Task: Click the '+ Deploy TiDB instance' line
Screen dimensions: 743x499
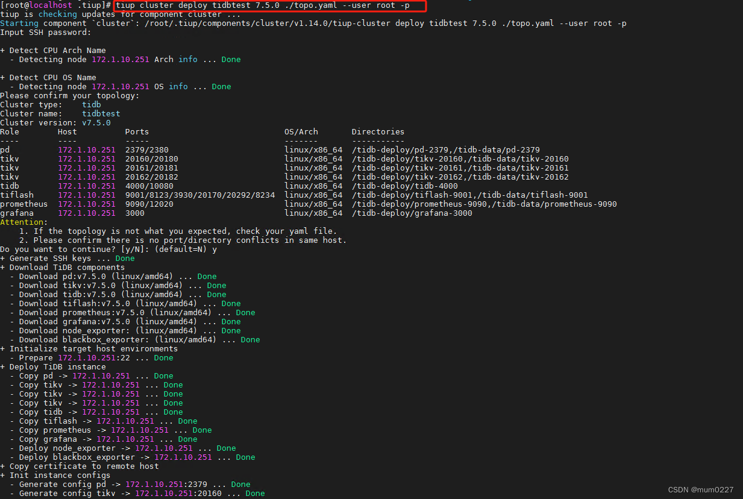Action: (53, 367)
